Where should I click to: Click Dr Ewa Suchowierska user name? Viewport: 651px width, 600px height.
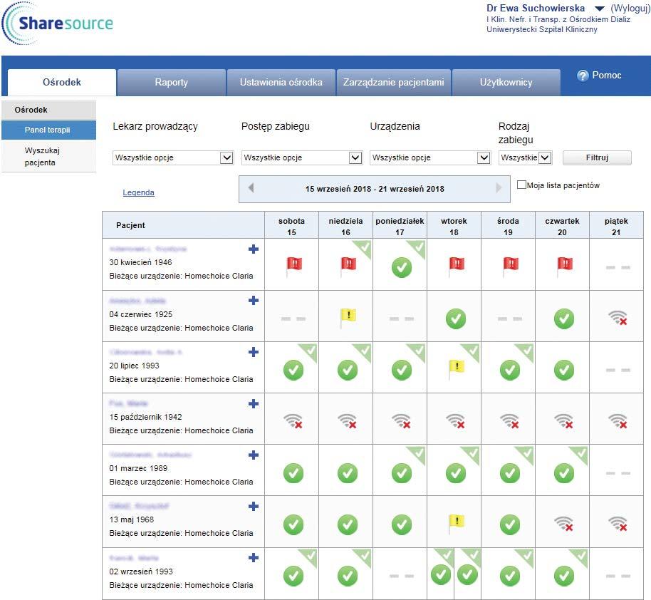pos(536,8)
